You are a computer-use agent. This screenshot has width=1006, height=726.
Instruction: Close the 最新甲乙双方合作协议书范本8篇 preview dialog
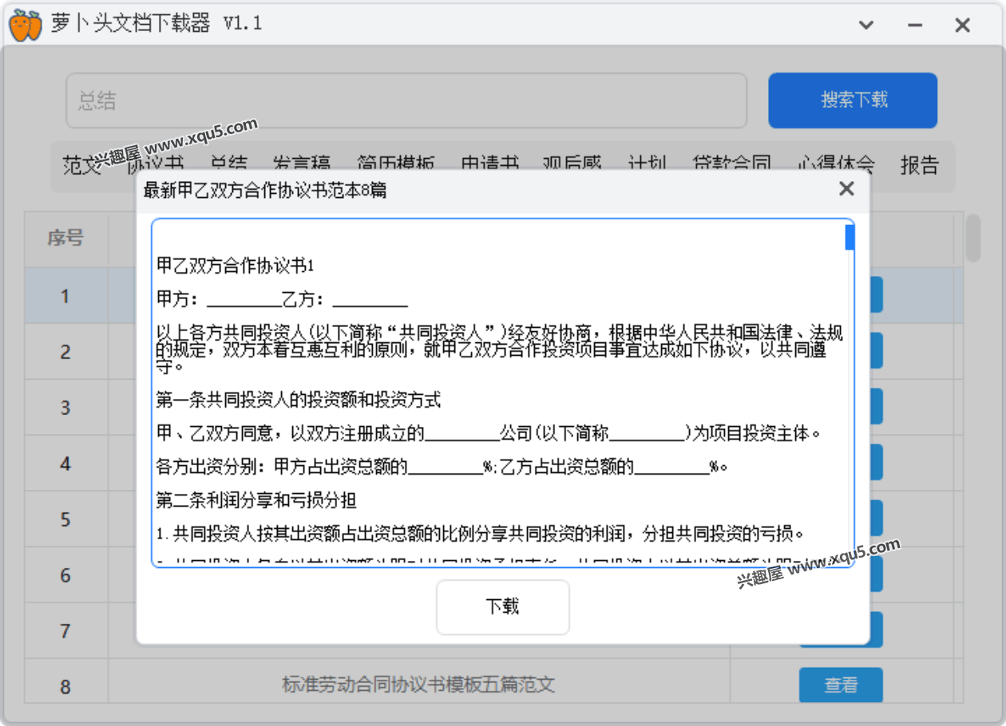(846, 189)
